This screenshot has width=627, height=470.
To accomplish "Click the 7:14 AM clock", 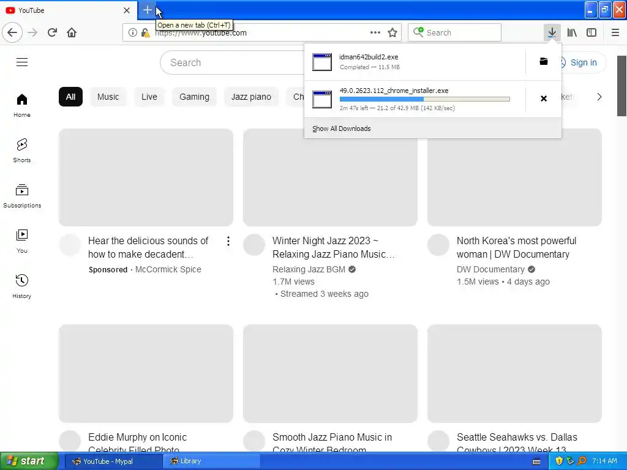I will [604, 461].
